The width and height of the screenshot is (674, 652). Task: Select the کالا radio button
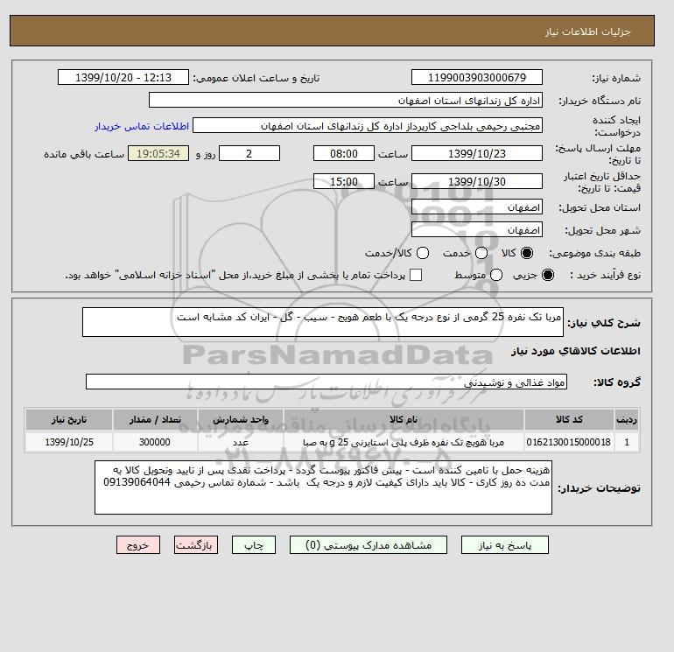pyautogui.click(x=527, y=253)
